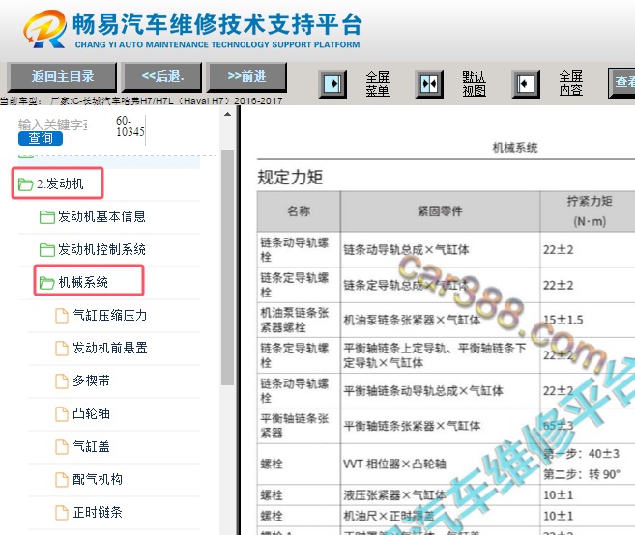Click the 机械系统 page header text
This screenshot has width=635, height=535.
[515, 148]
